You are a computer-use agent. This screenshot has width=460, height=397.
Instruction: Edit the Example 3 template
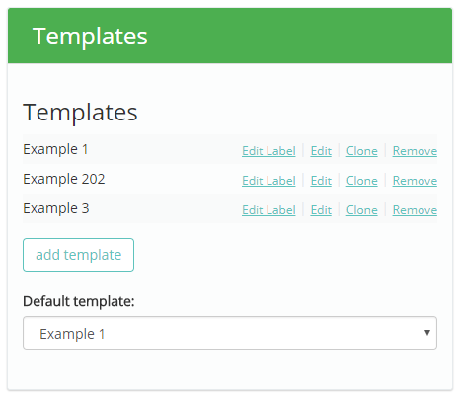point(321,210)
